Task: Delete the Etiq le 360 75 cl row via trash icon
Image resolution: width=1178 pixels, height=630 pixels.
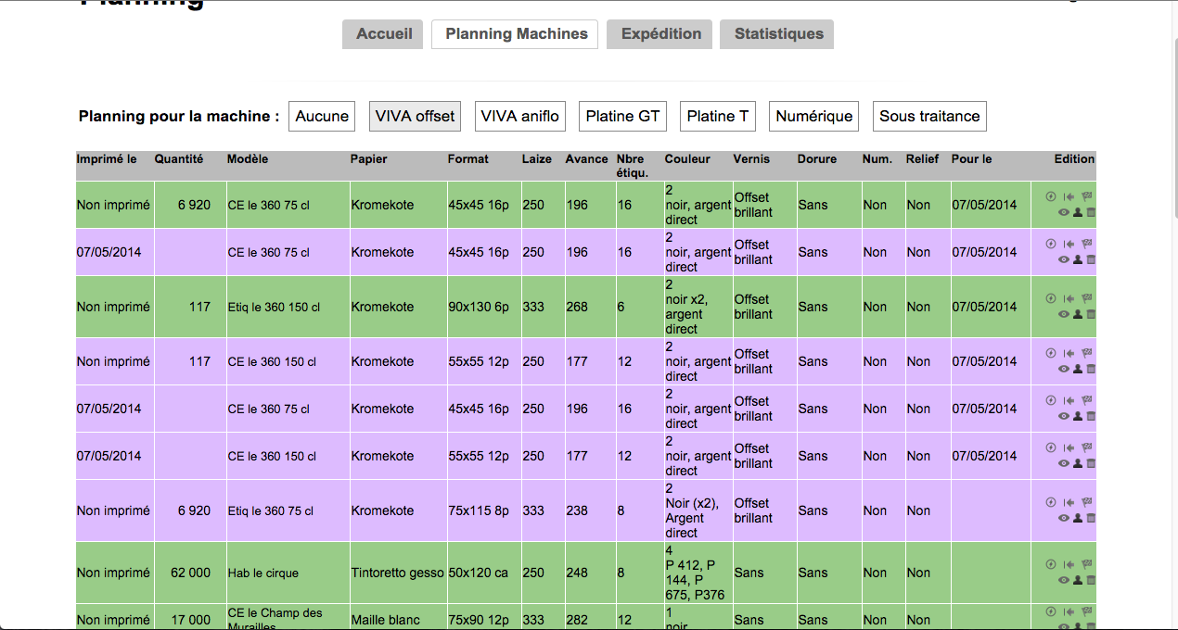Action: (x=1091, y=518)
